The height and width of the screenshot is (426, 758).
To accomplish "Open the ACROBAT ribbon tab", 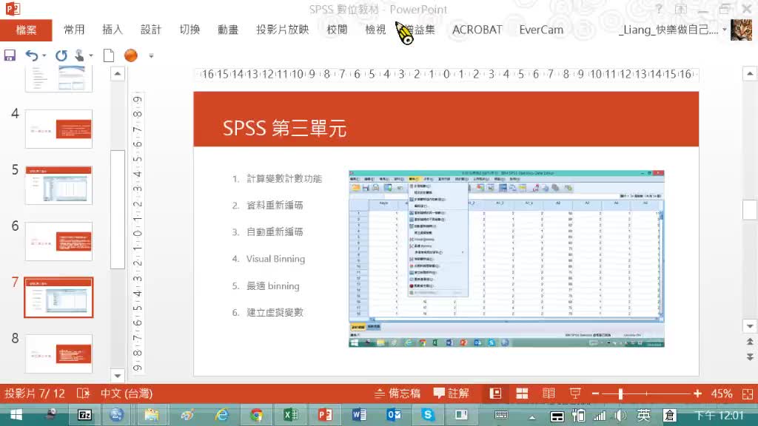I will (477, 30).
